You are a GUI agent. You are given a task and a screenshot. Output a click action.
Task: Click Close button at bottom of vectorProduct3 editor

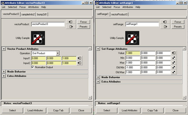point(81,110)
